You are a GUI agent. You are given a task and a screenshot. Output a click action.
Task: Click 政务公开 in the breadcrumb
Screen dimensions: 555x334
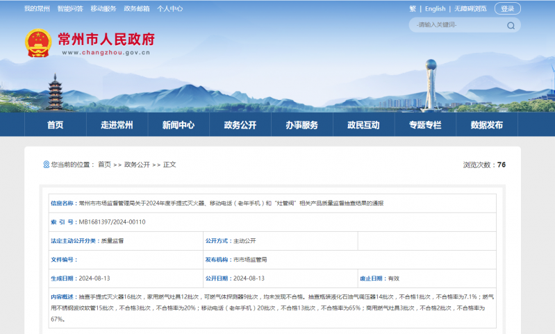pyautogui.click(x=137, y=165)
